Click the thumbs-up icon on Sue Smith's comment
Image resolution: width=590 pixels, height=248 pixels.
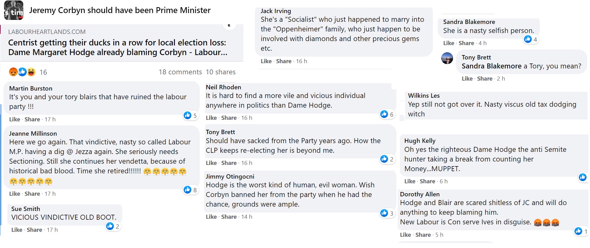coord(110,226)
